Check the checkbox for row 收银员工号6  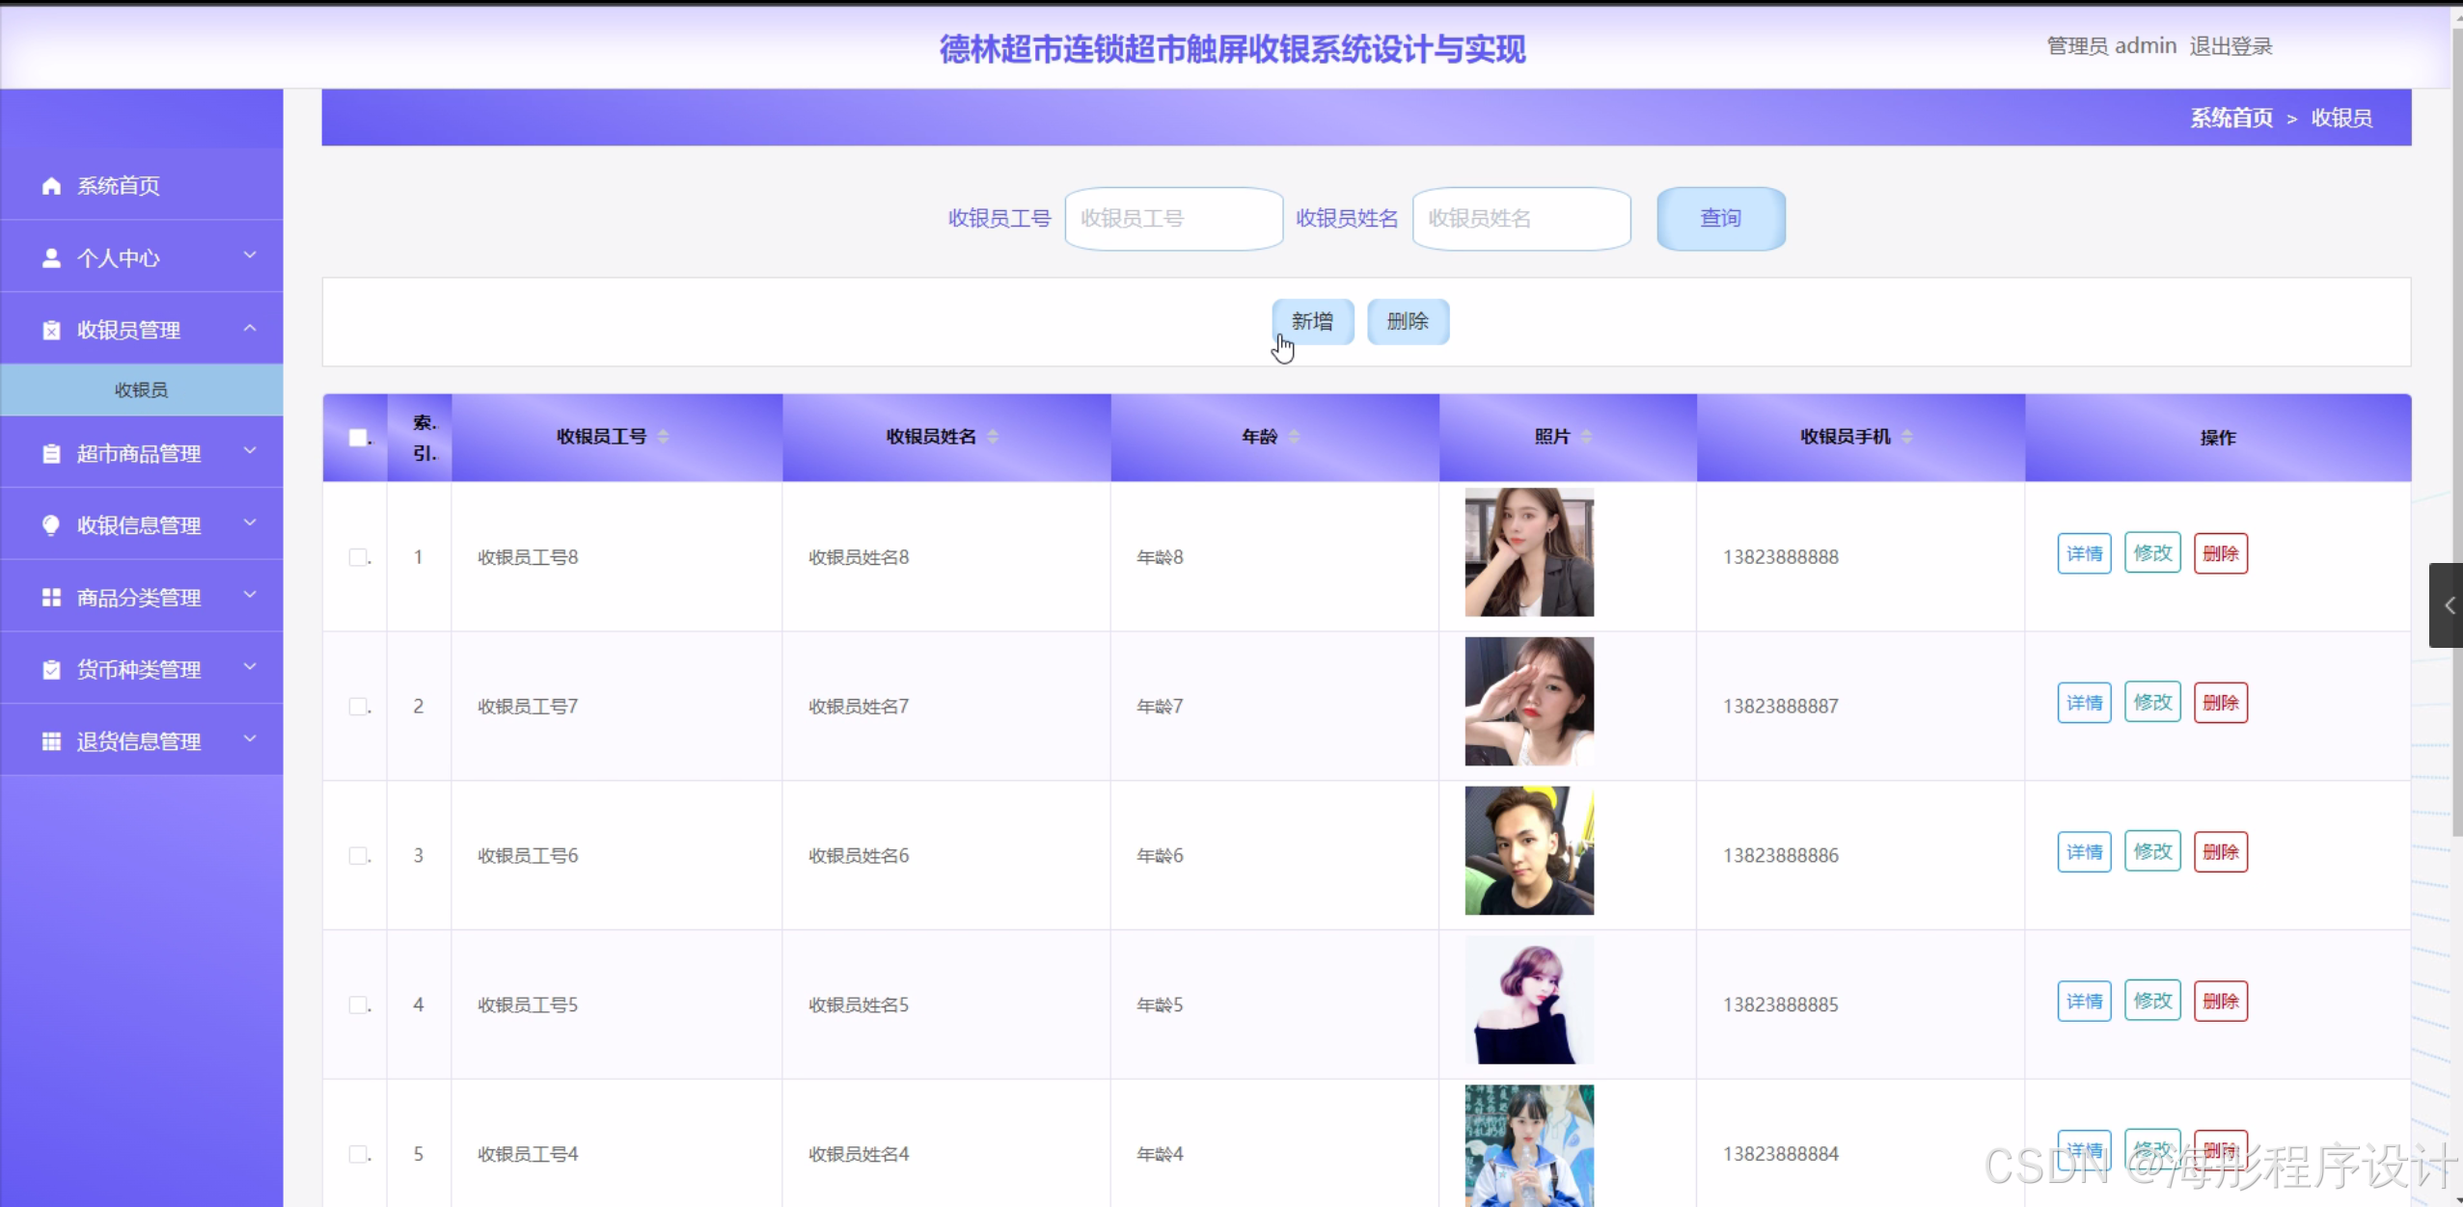[358, 856]
